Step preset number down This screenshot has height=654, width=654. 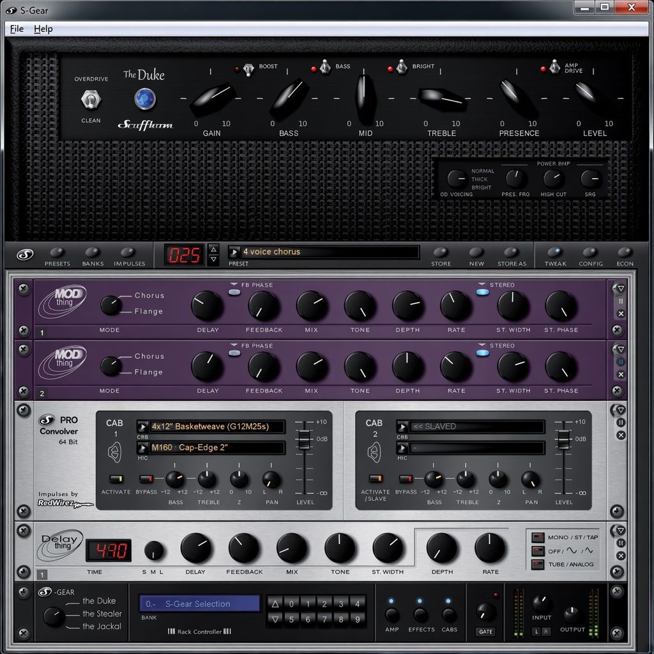(x=213, y=259)
